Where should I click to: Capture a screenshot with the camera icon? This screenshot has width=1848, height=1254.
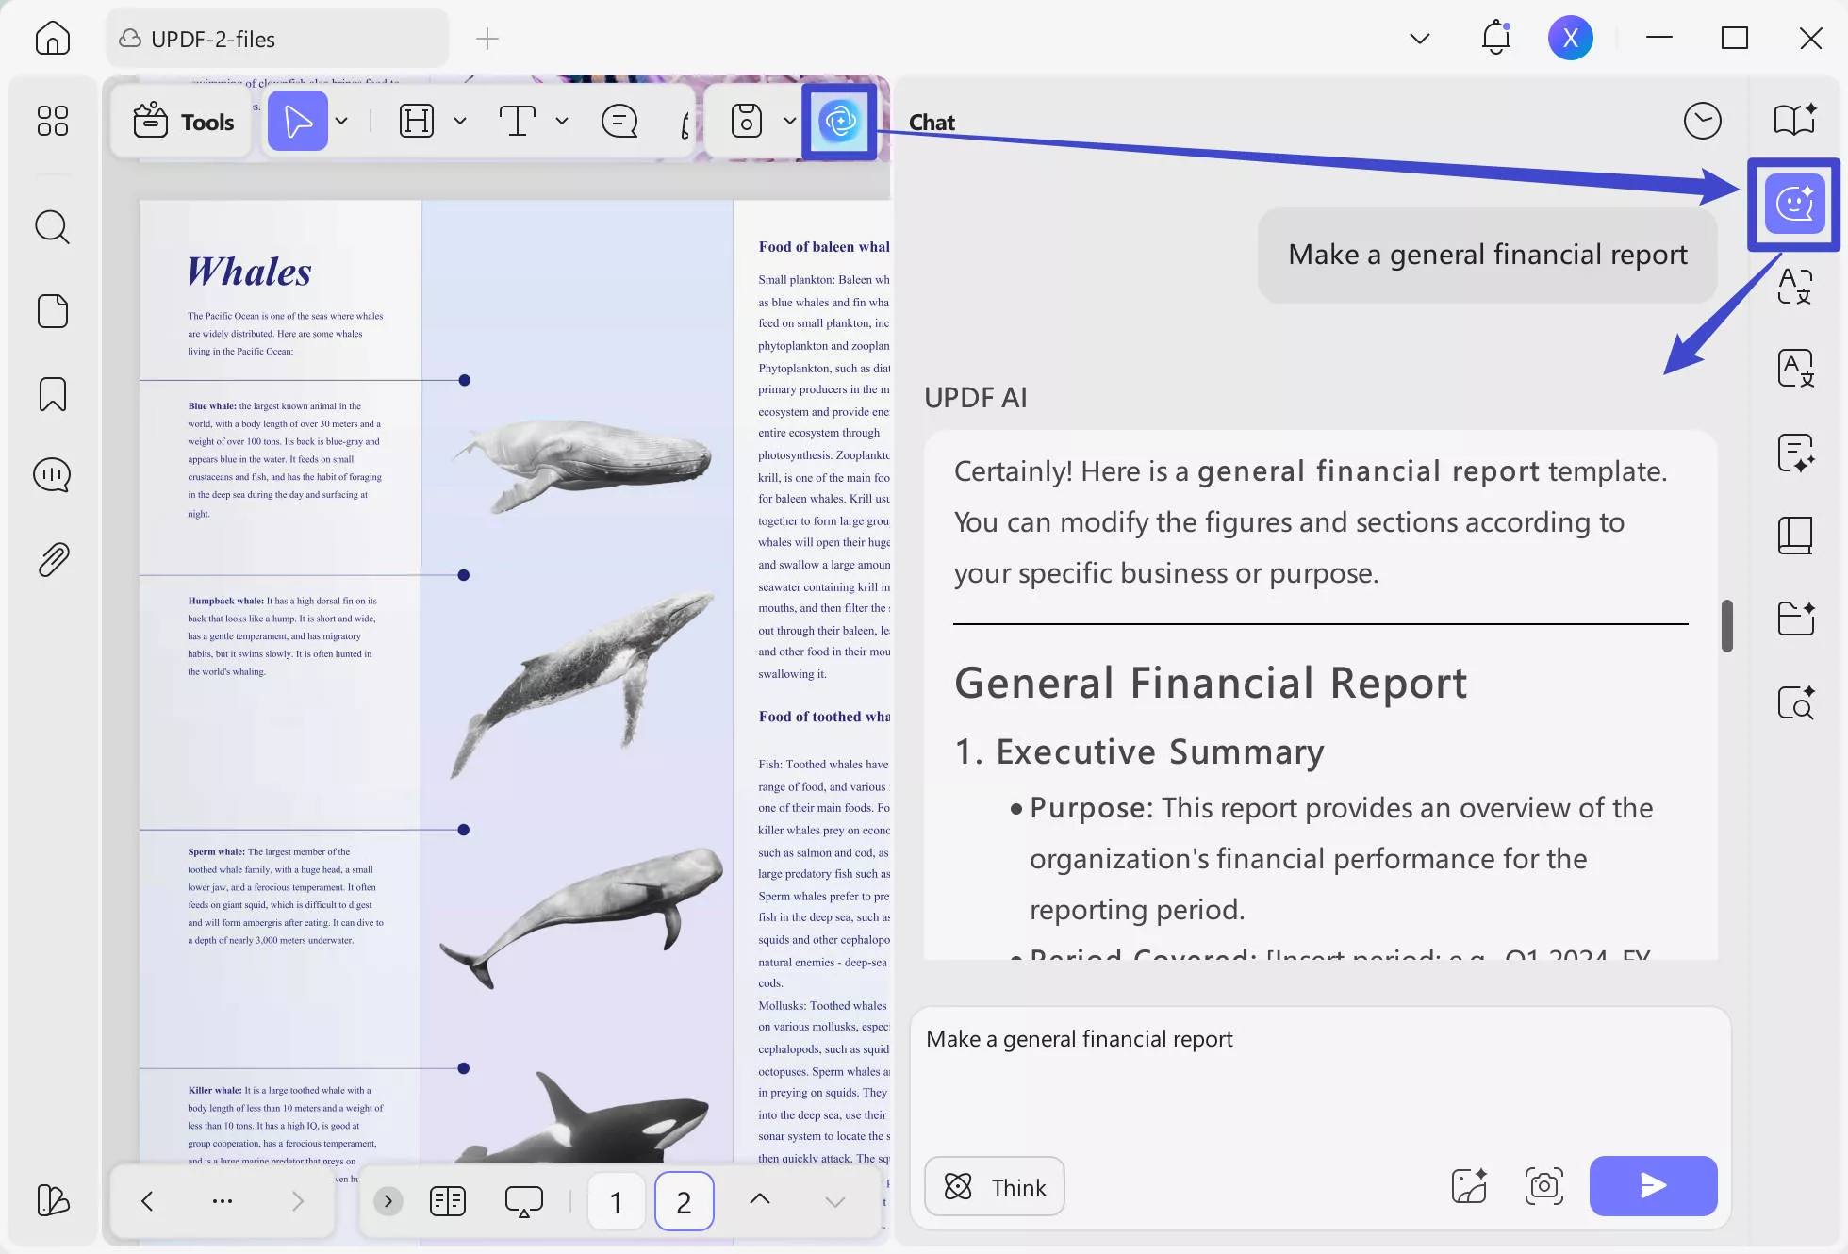tap(1543, 1186)
